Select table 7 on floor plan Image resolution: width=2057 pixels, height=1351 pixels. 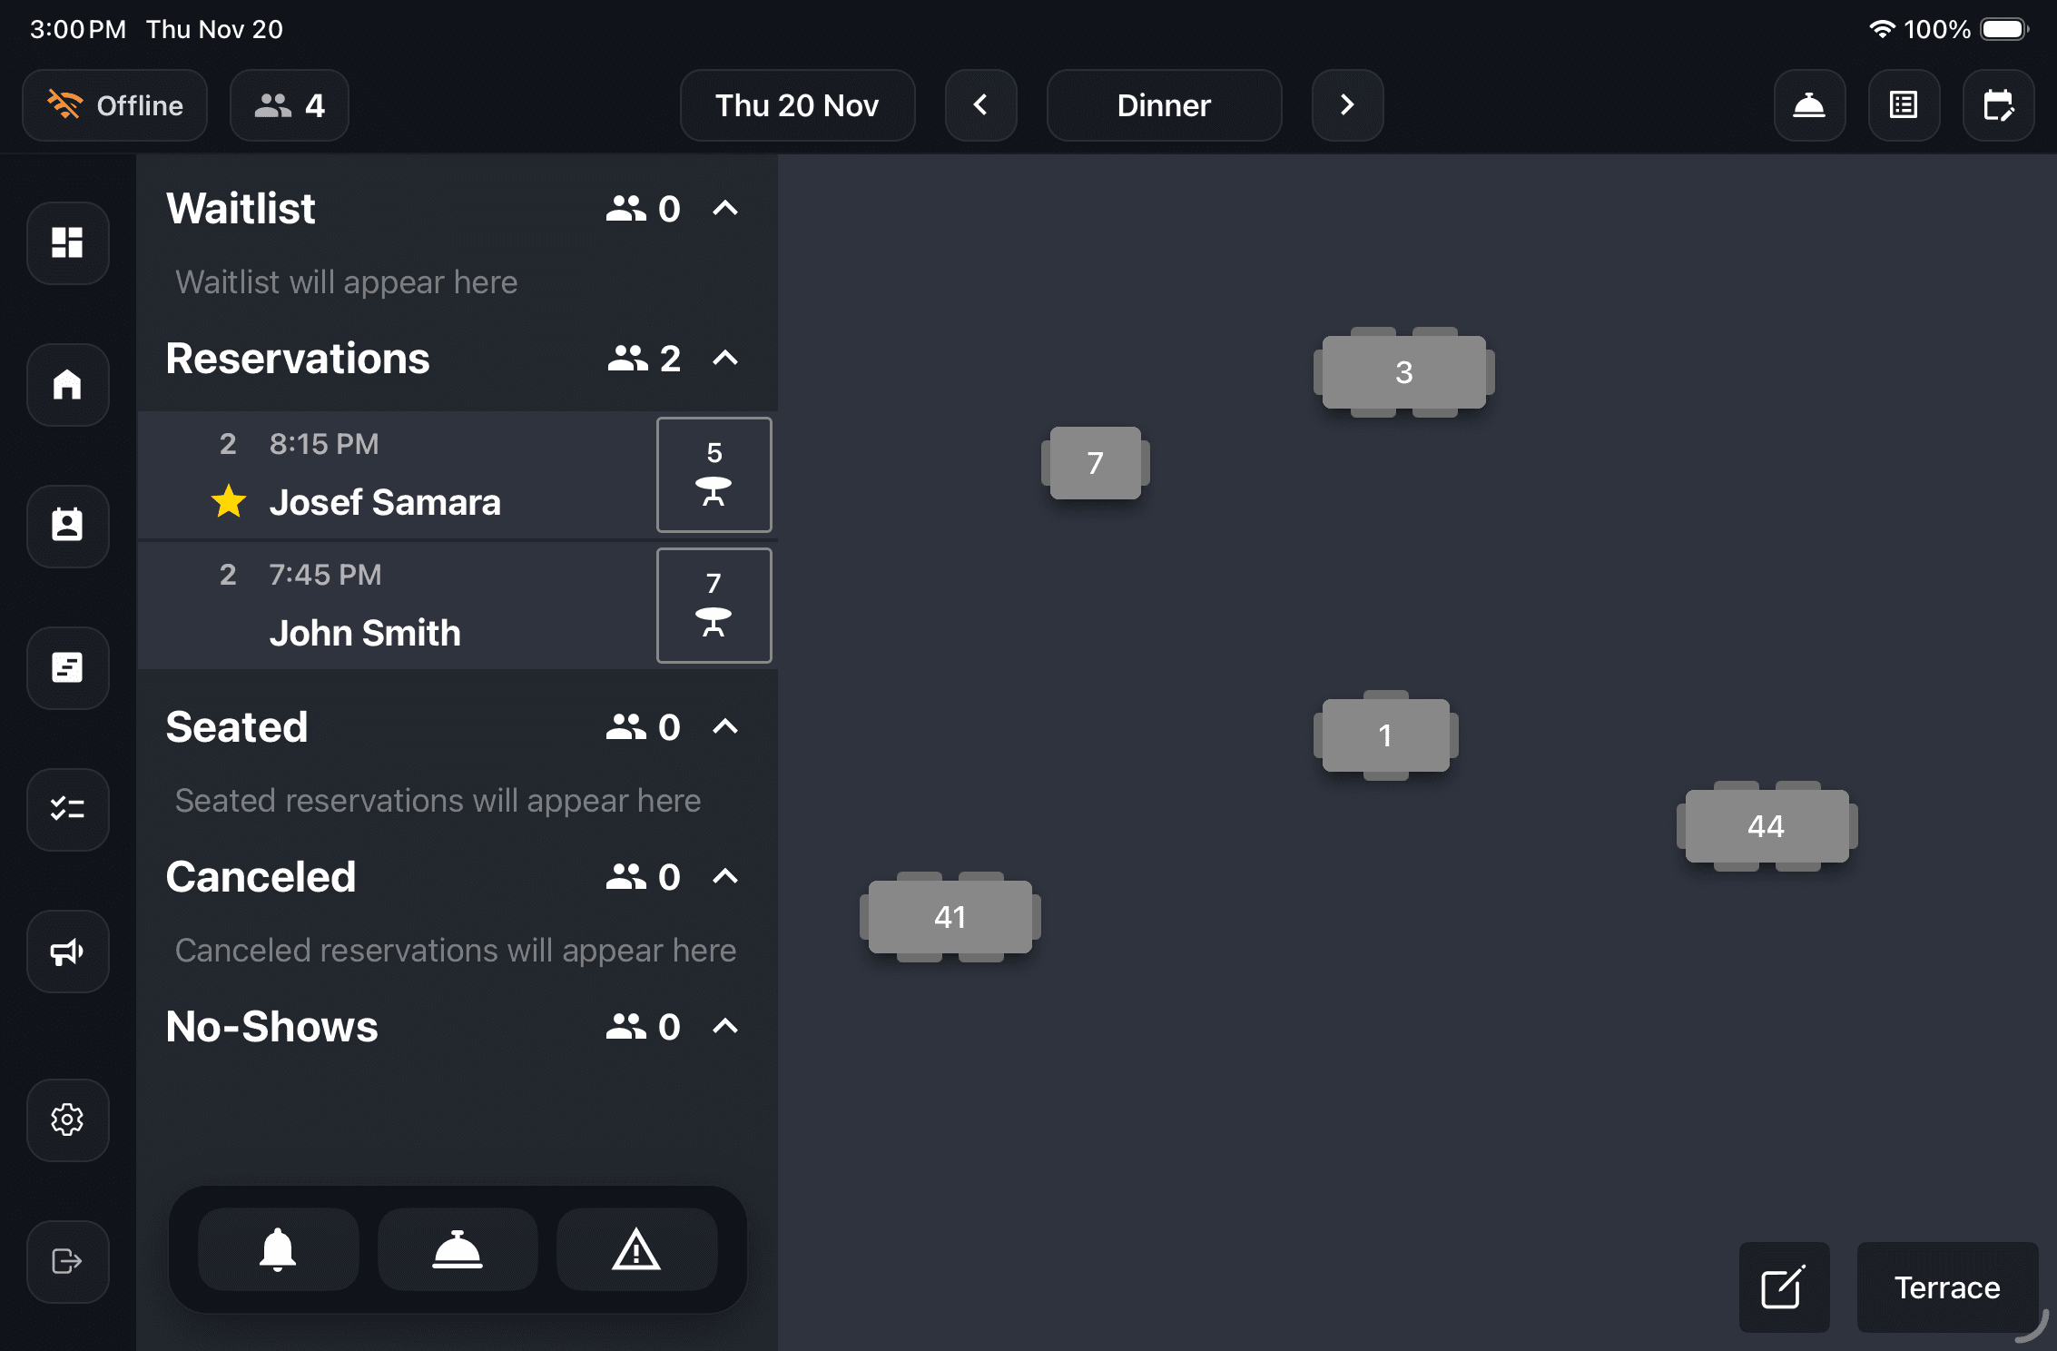click(1095, 463)
